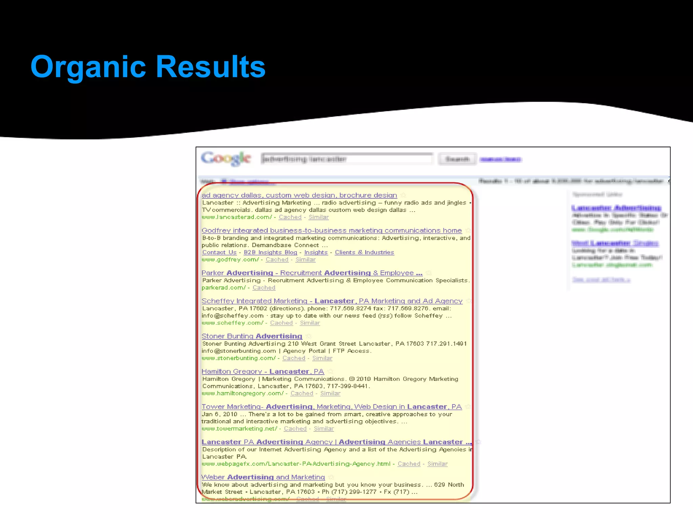
Task: Click the 'See your ad here' link
Action: [601, 279]
